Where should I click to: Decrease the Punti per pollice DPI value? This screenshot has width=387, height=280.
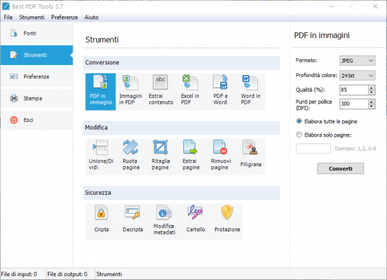[x=371, y=106]
